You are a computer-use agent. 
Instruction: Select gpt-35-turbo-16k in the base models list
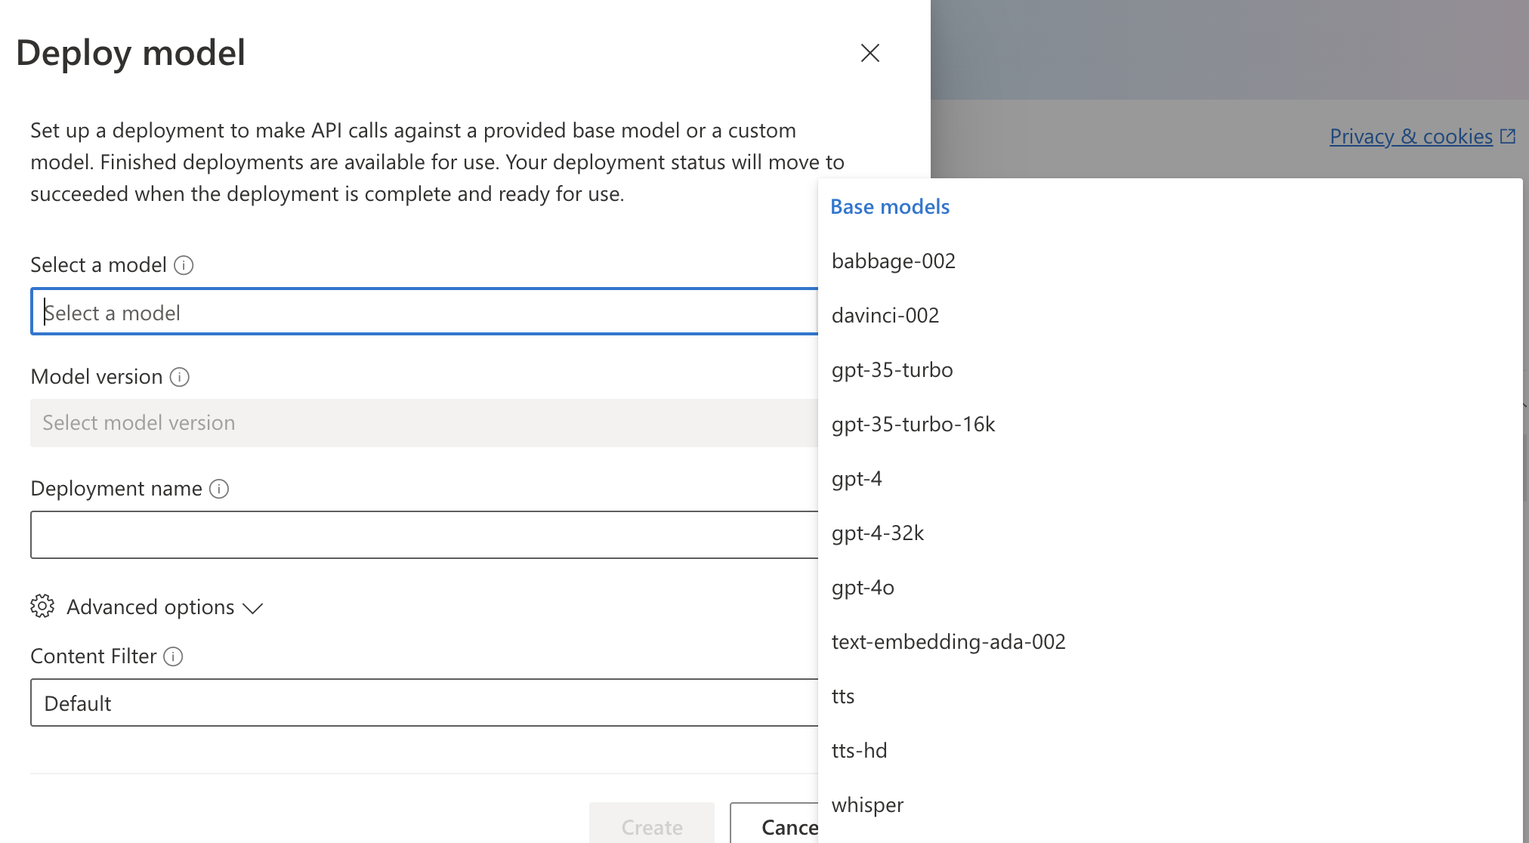coord(1170,425)
